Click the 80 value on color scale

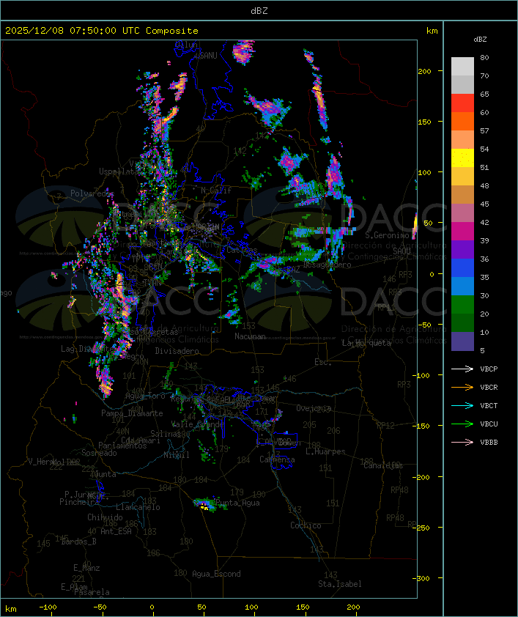pos(484,57)
